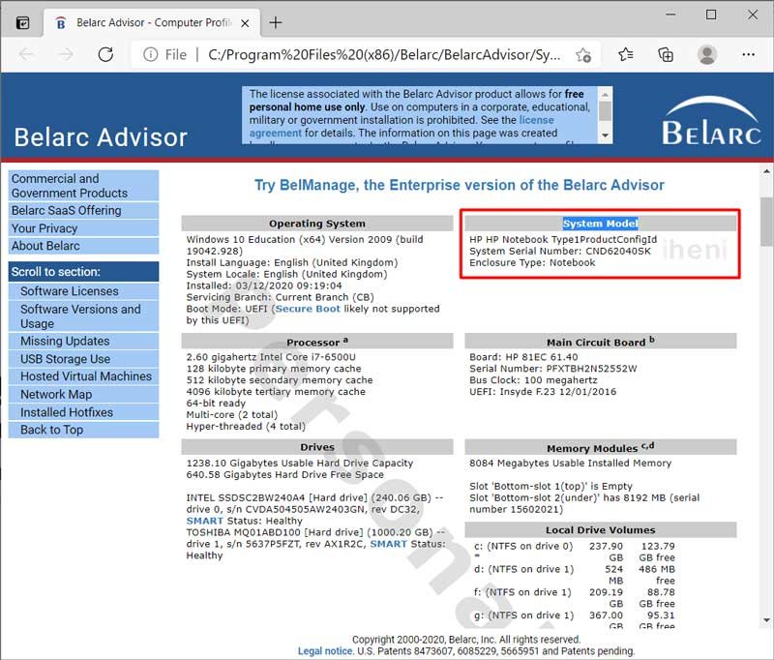Close the browser window
The height and width of the screenshot is (660, 774).
tap(753, 15)
